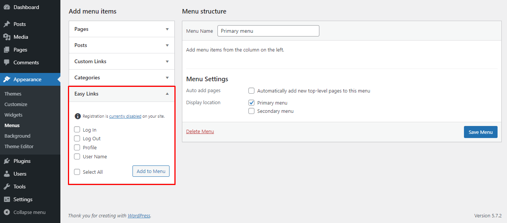This screenshot has height=223, width=507.
Task: Expand the Custom Links section
Action: click(x=167, y=61)
